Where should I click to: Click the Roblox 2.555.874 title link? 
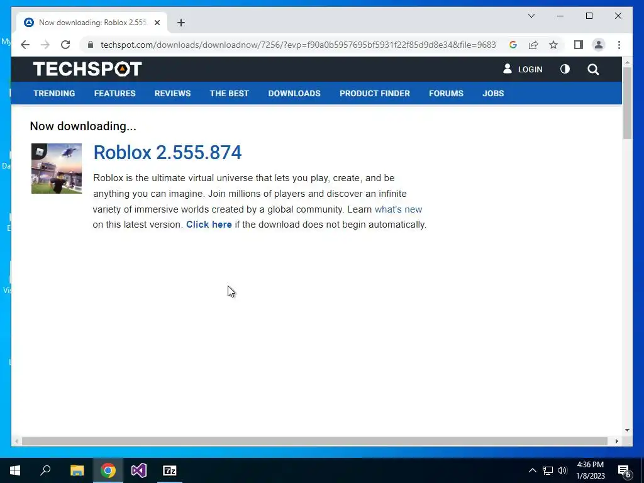tap(167, 152)
